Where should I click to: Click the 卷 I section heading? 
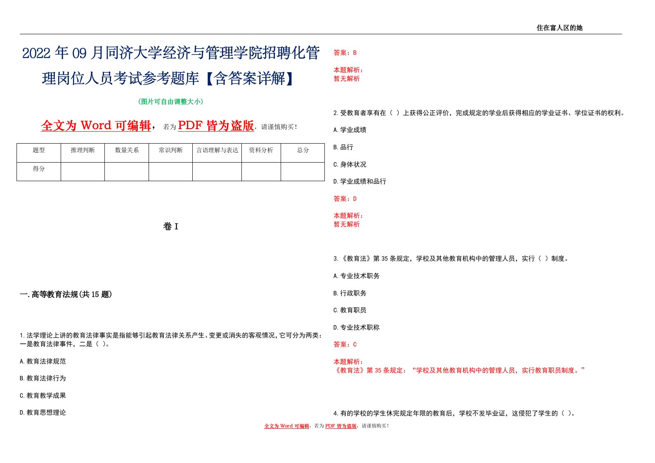click(170, 226)
